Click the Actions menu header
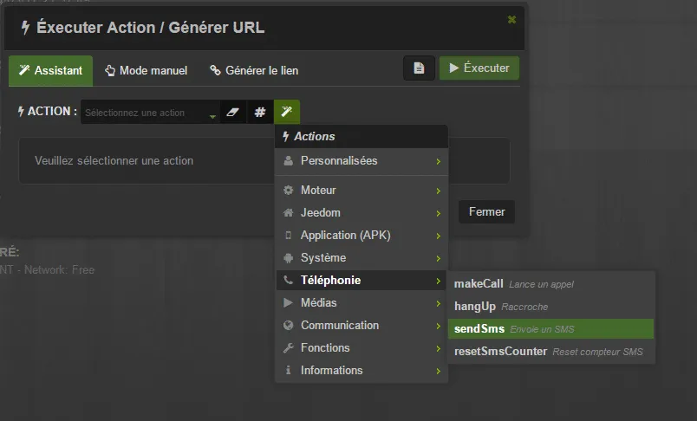 coord(361,136)
